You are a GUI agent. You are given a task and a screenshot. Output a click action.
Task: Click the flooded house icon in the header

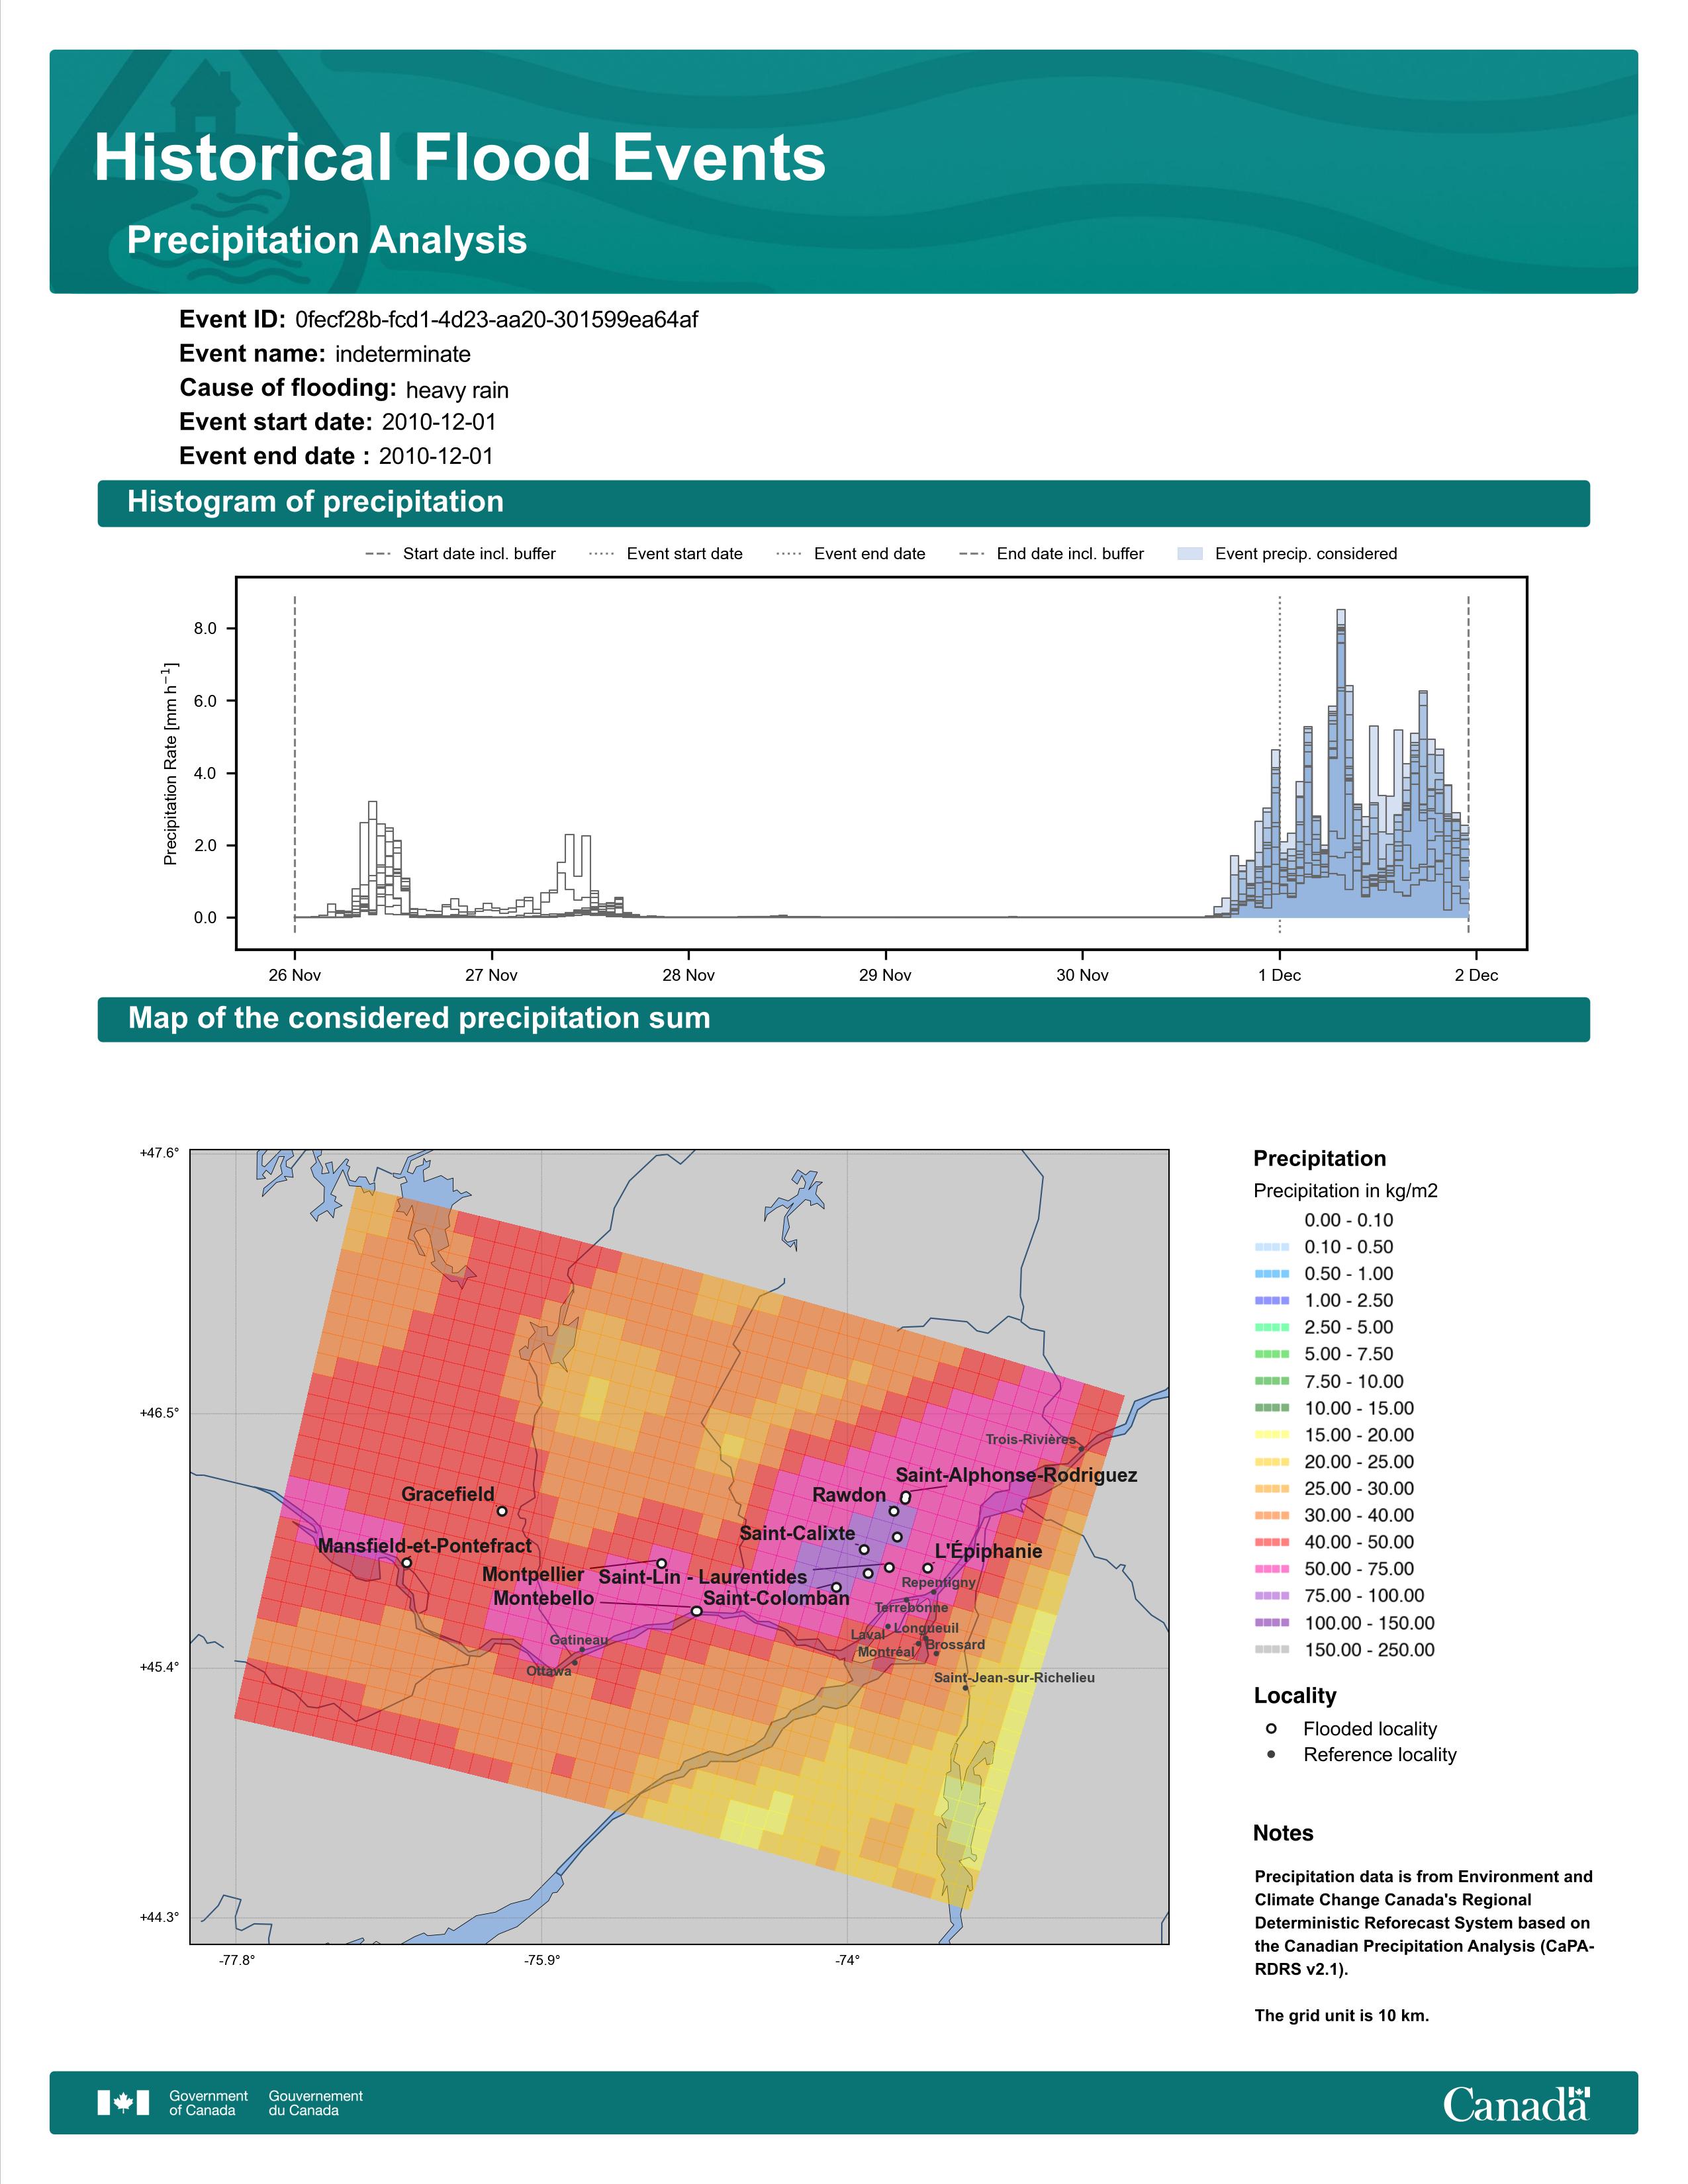[x=205, y=97]
